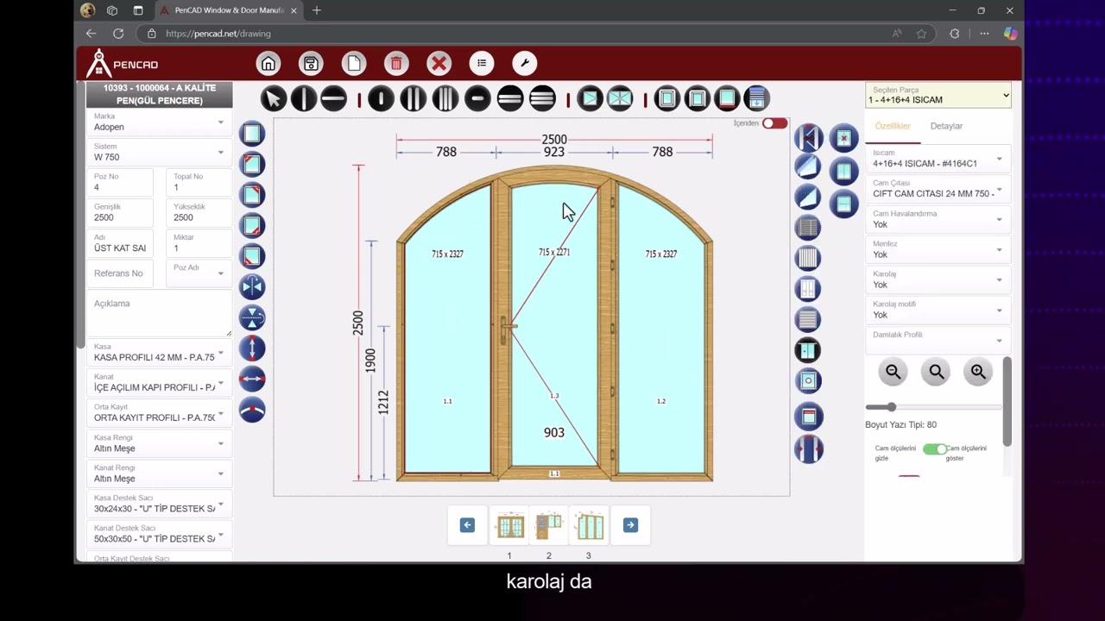Flip the drawing horizontally
This screenshot has height=621, width=1105.
tap(252, 286)
